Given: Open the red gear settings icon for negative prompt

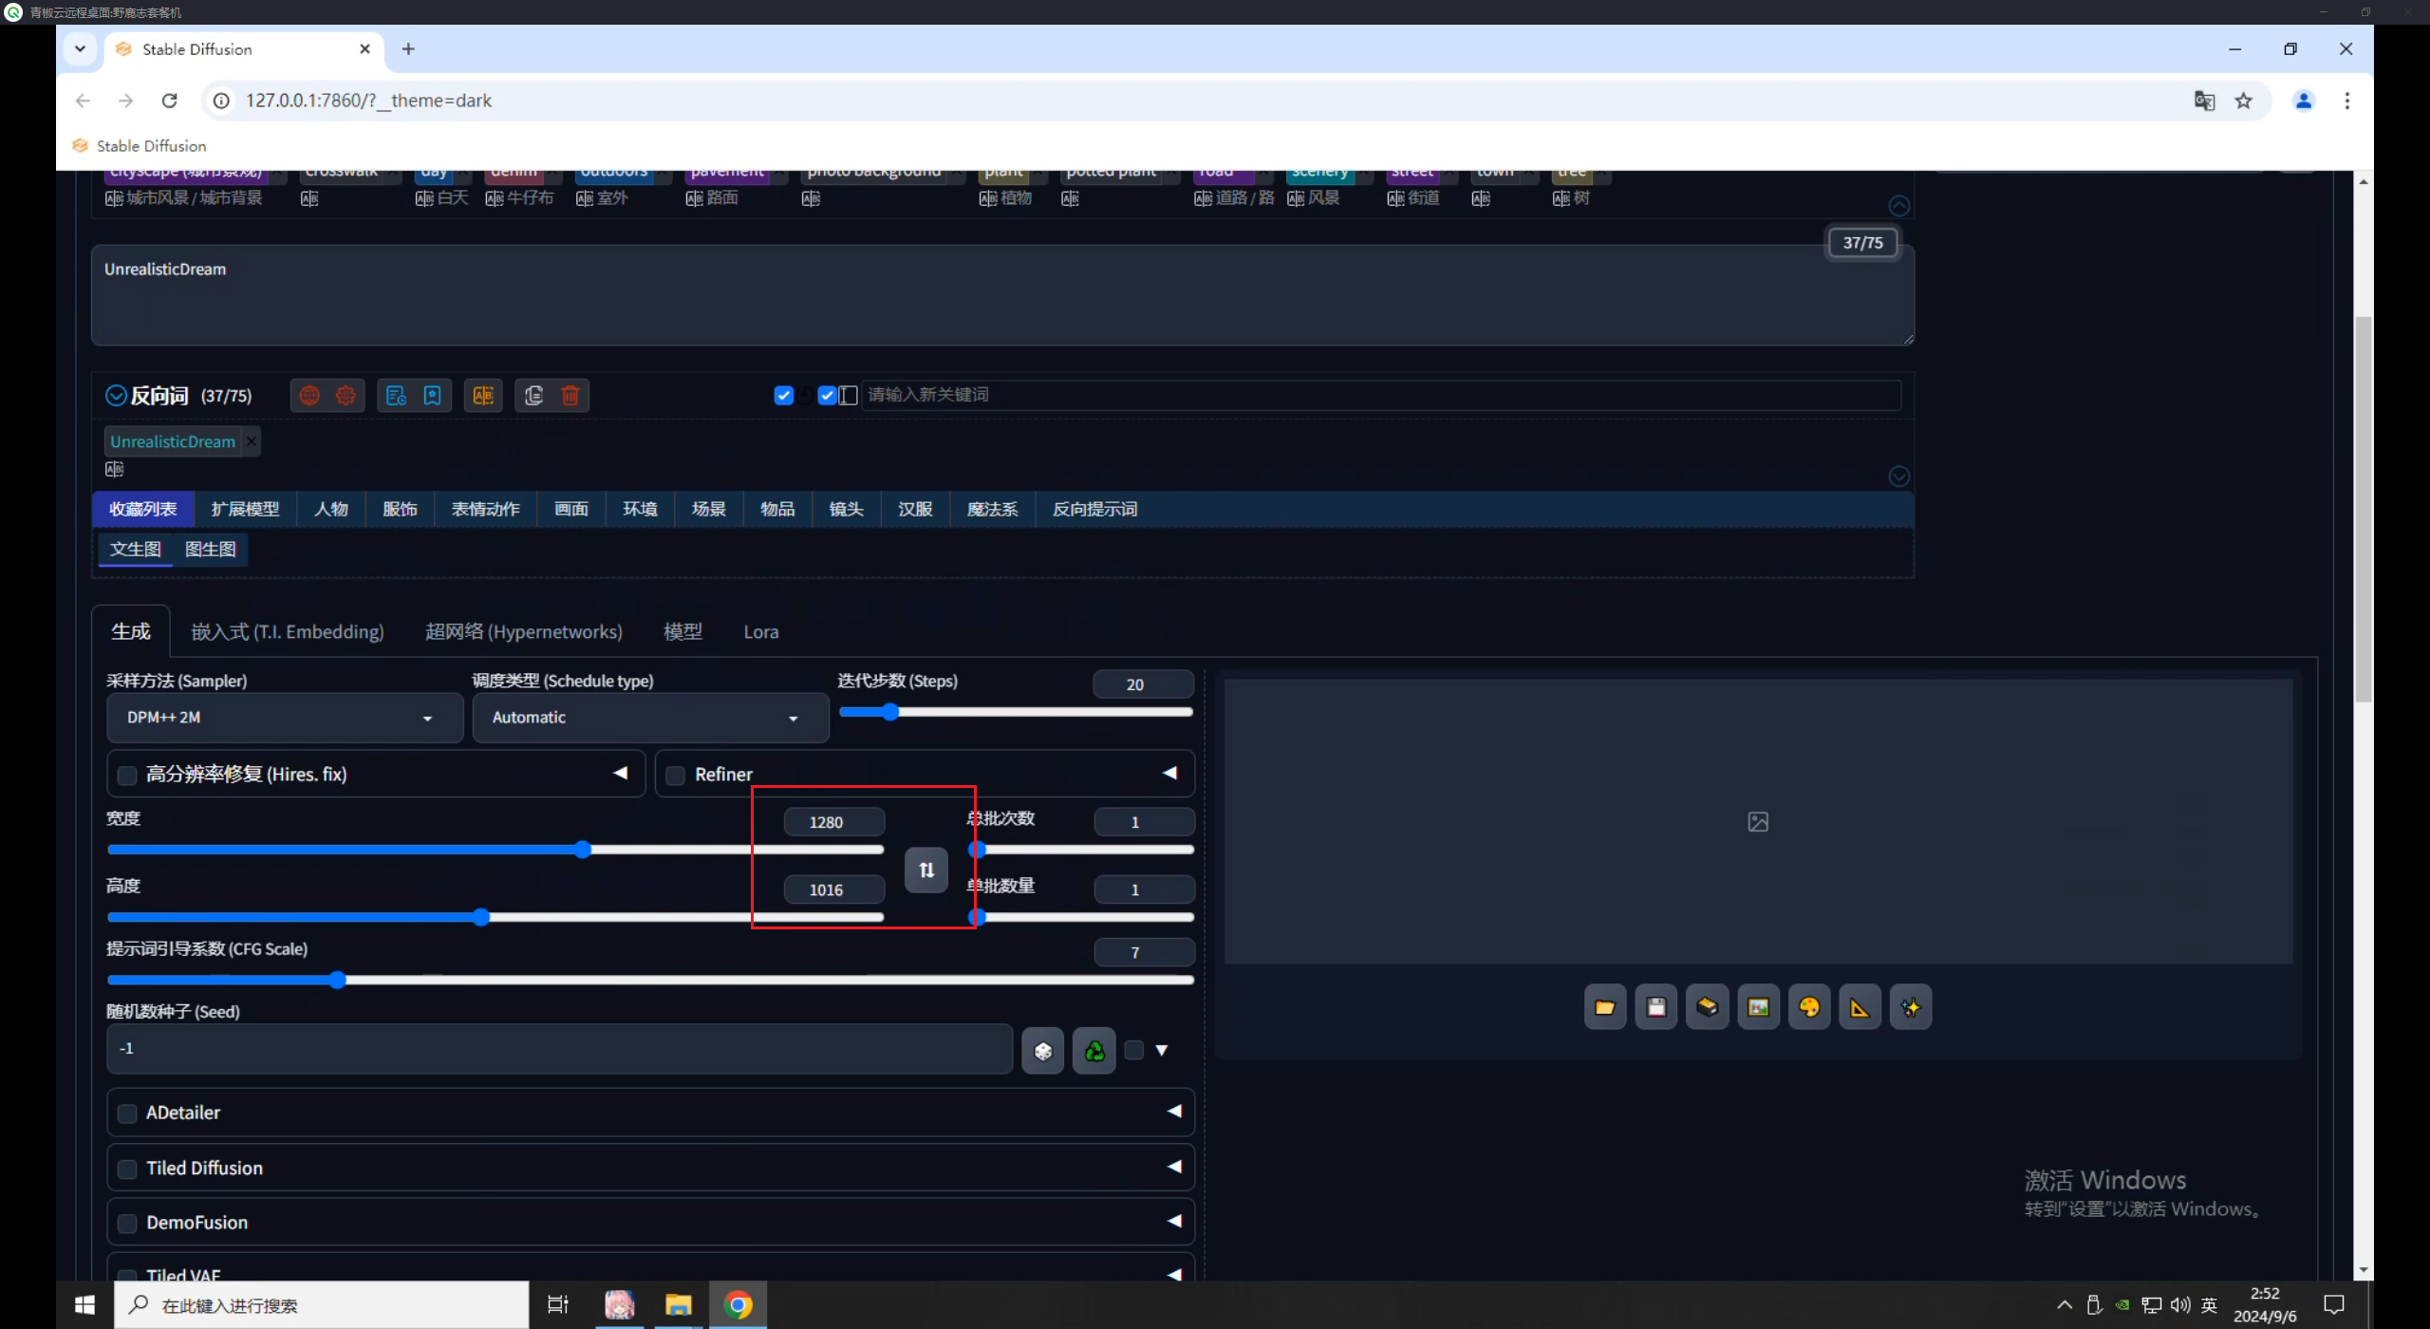Looking at the screenshot, I should click(x=346, y=396).
